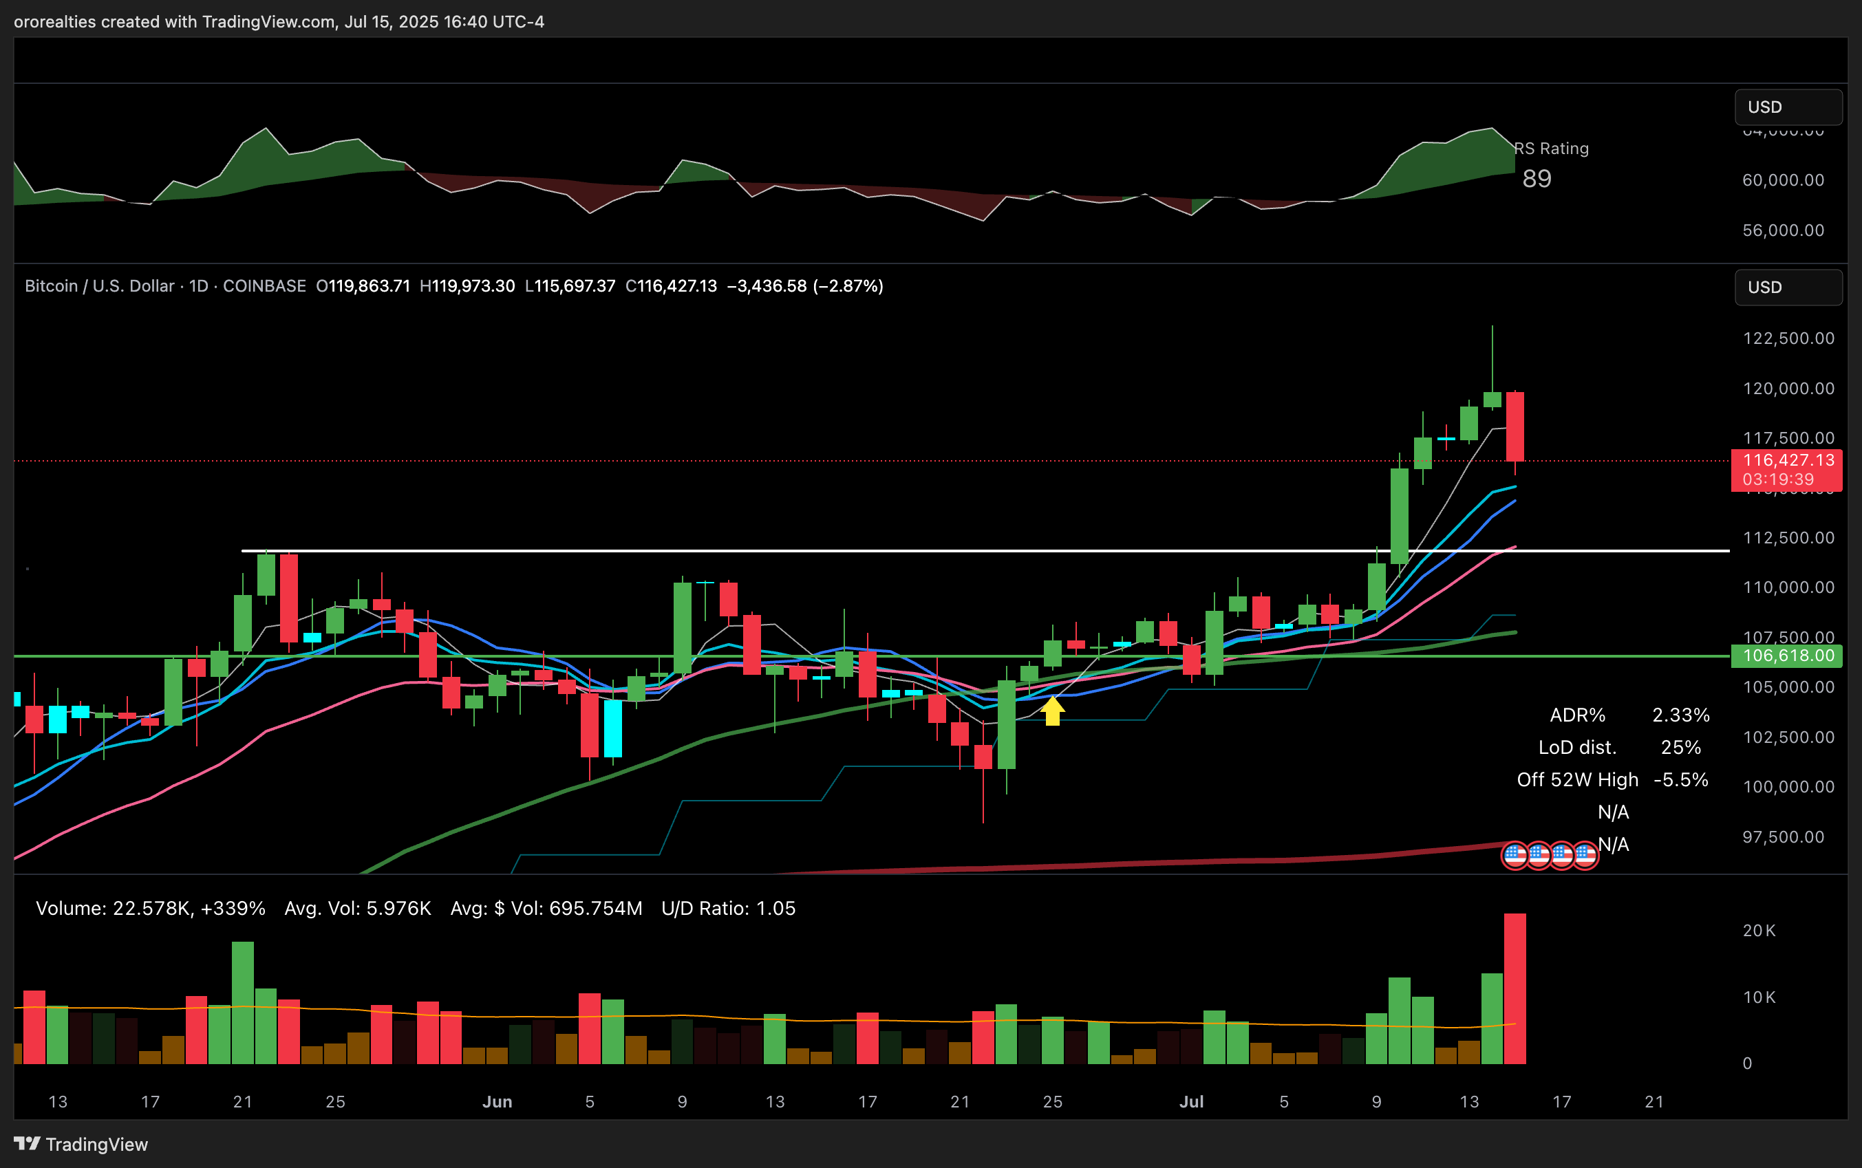Click the red 116,427.13 current price label

pos(1786,470)
